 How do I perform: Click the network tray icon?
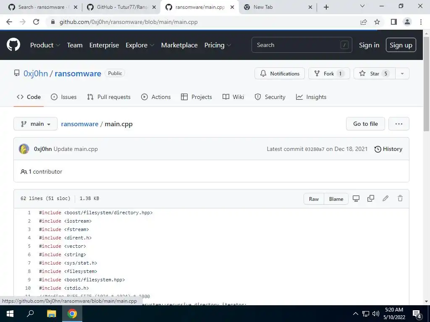tap(366, 314)
